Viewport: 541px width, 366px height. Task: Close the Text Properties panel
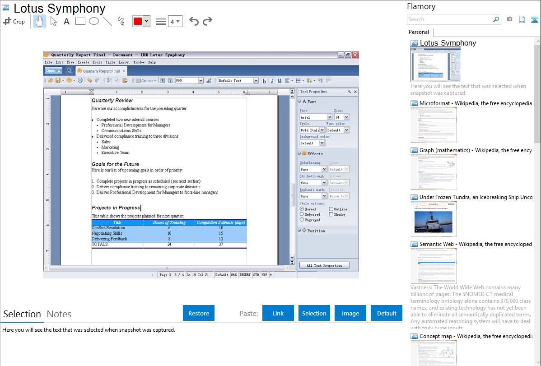tap(355, 92)
